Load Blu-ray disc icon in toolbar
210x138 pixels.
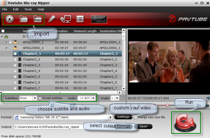point(10,19)
